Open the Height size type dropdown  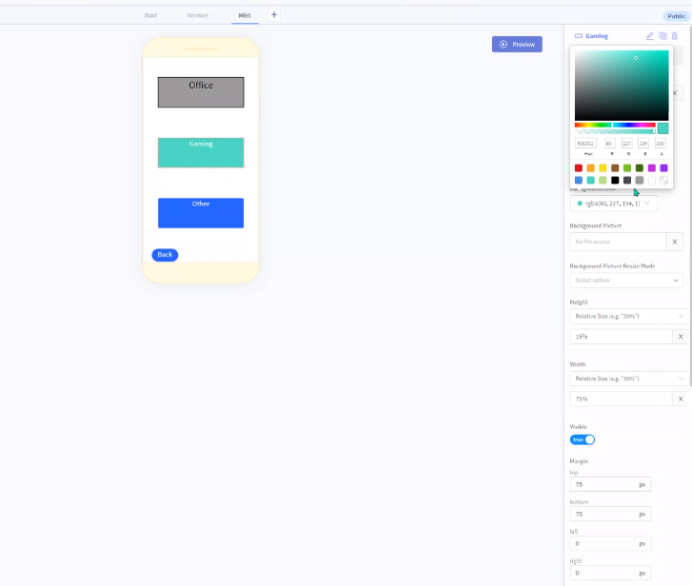pos(628,316)
